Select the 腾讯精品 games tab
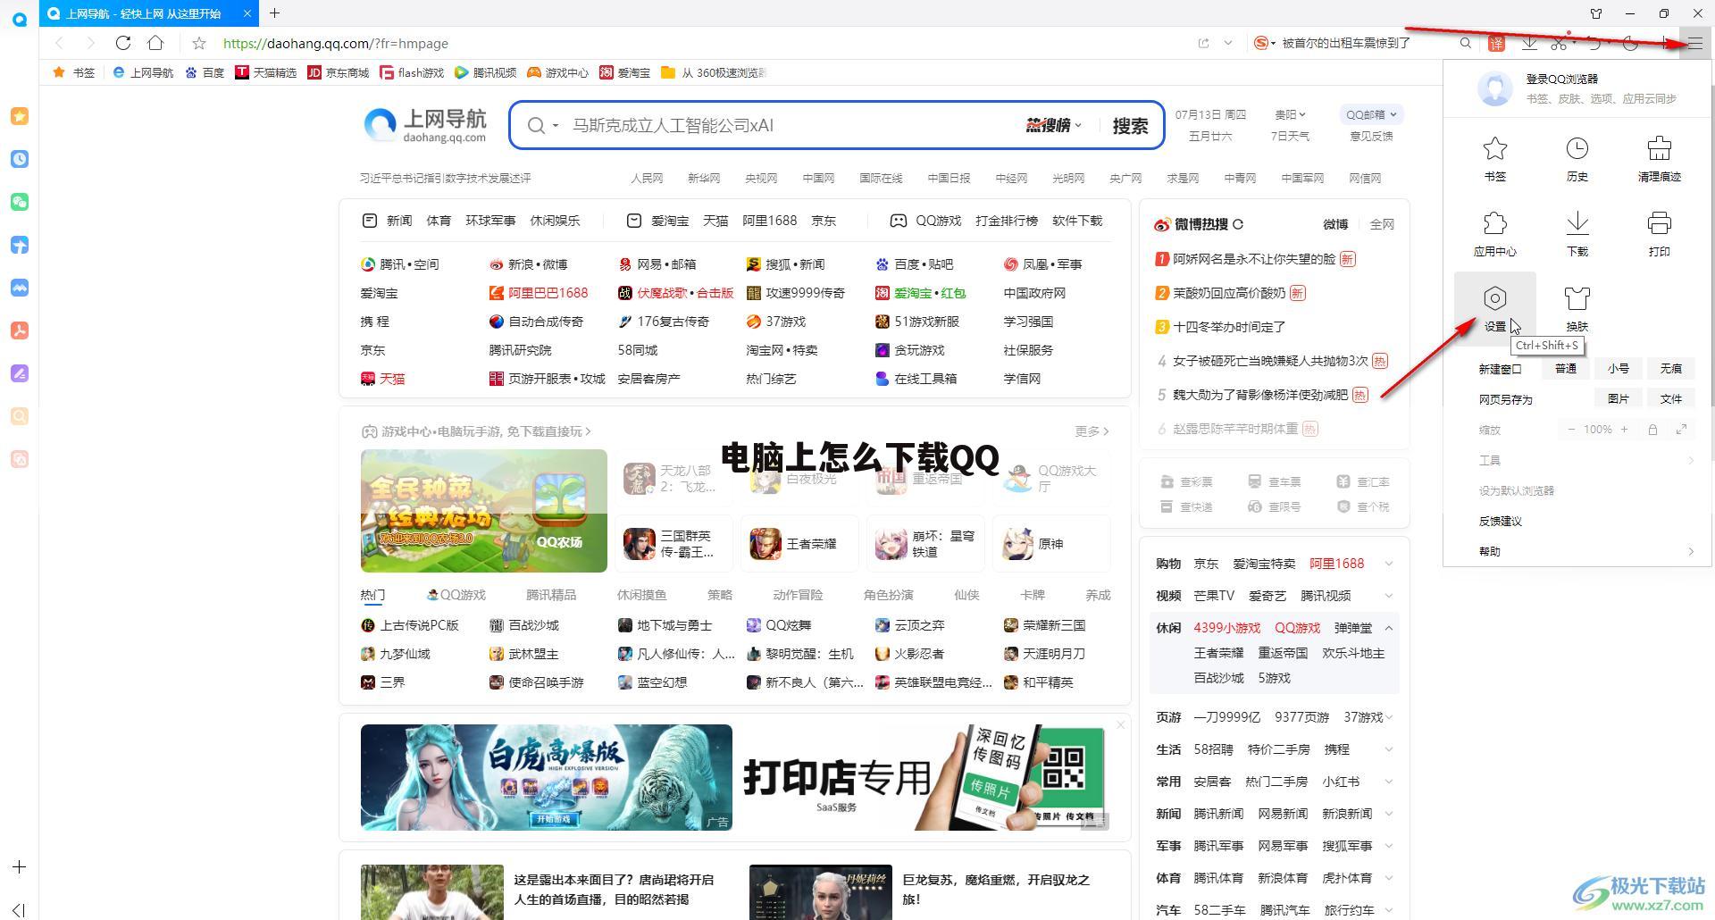 point(550,595)
